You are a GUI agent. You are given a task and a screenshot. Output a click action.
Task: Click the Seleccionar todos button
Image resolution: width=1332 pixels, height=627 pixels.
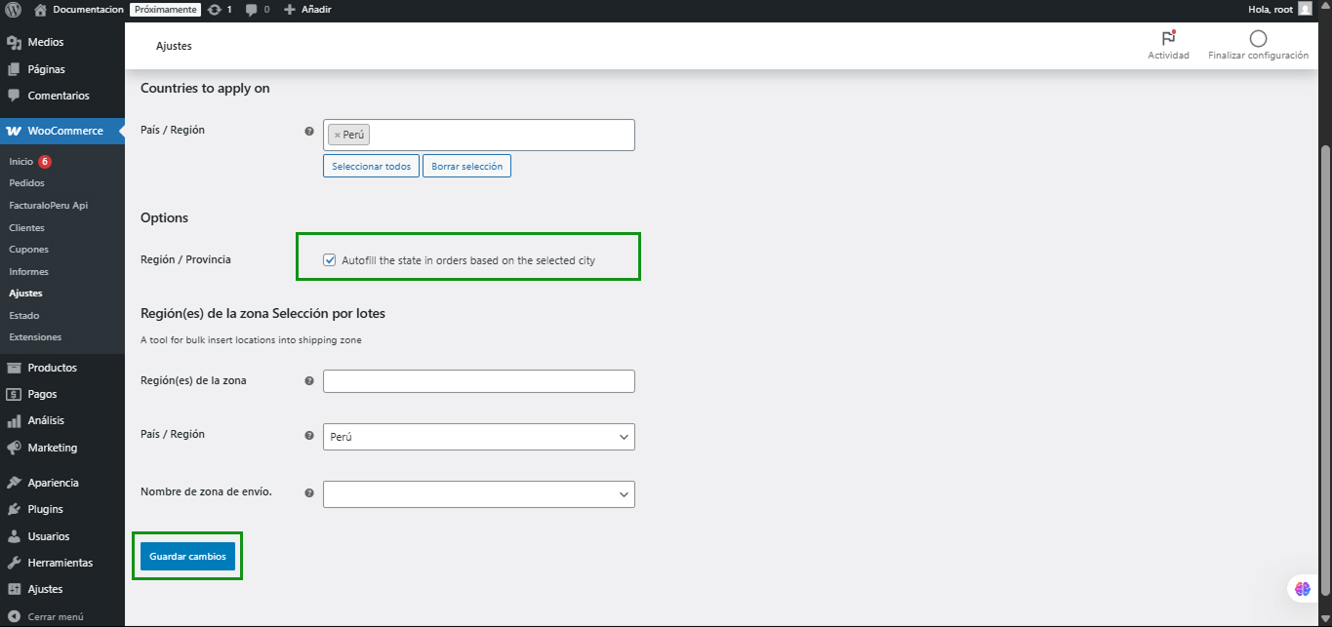click(x=371, y=166)
